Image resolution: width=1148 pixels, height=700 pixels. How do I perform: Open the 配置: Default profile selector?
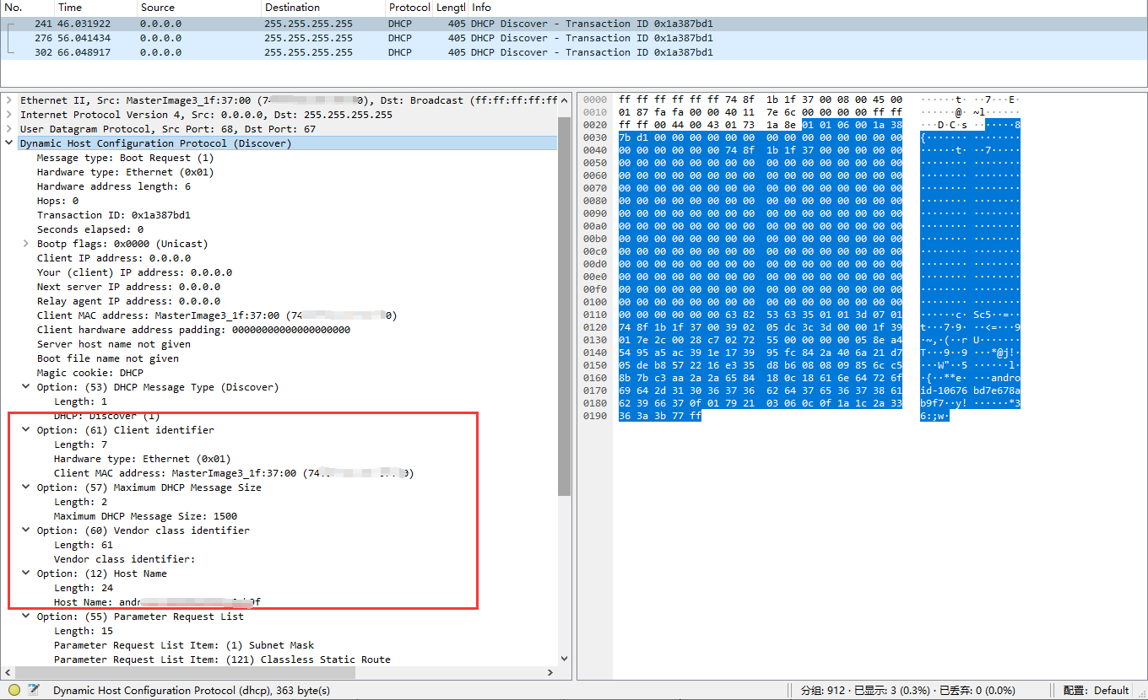(1096, 690)
